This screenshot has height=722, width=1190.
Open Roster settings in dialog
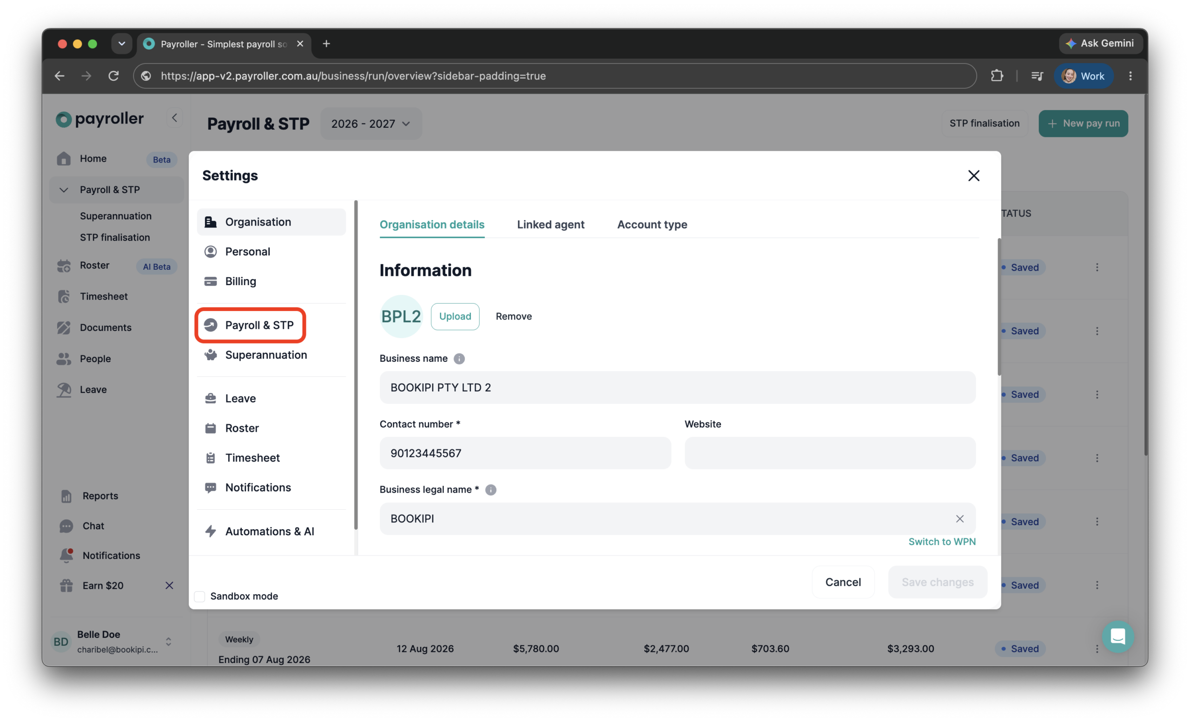pos(271,428)
